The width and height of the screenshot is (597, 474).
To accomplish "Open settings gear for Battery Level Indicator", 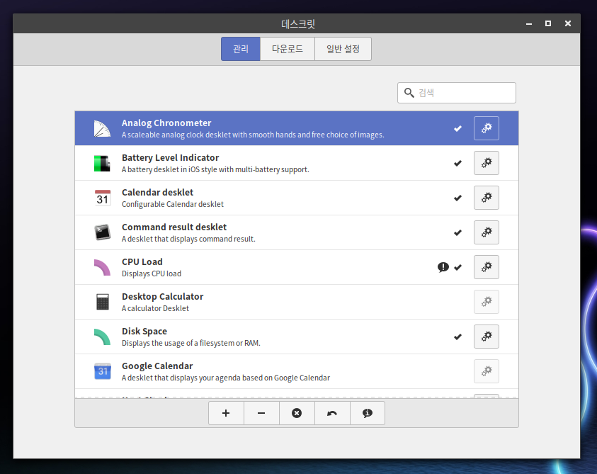I will [487, 163].
